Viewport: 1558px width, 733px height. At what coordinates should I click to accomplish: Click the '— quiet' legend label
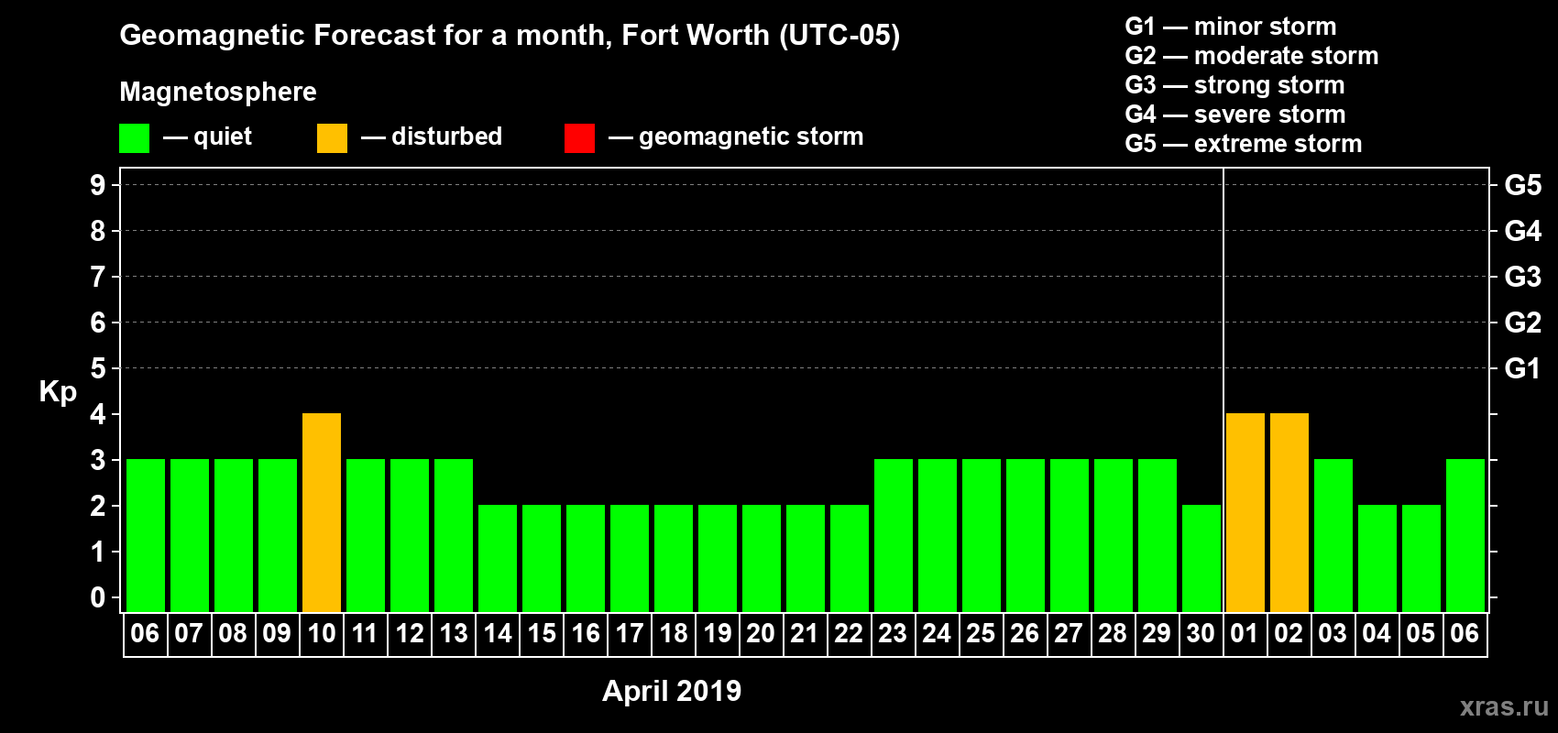[x=207, y=137]
